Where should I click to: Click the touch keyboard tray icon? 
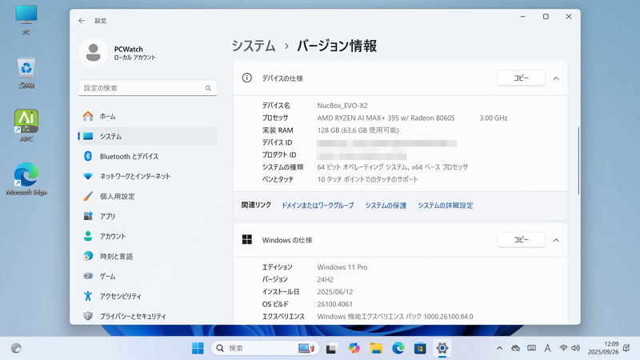coord(531,348)
